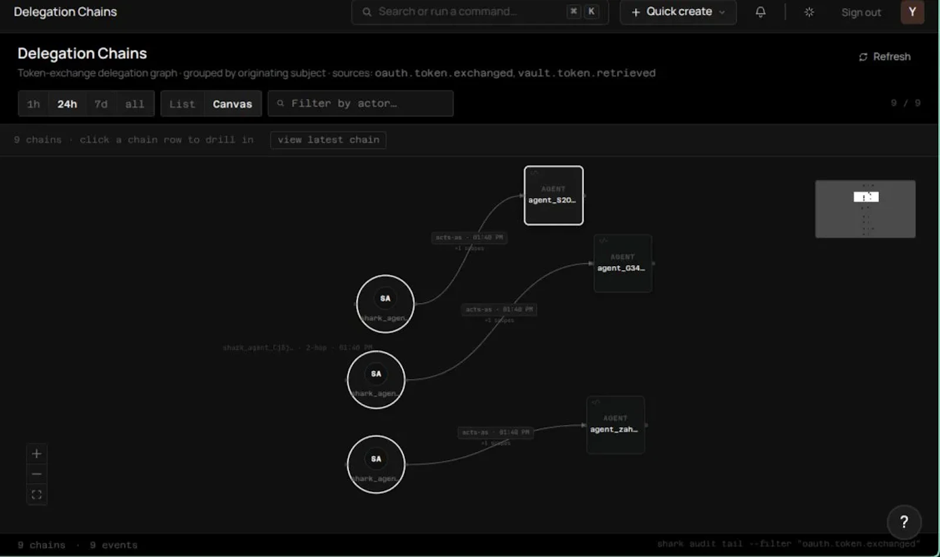Focus the Filter by actor field

(360, 103)
